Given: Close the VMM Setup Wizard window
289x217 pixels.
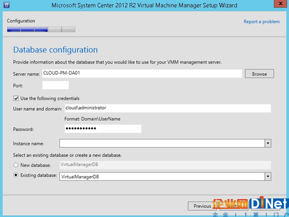Looking at the screenshot, I should click(x=280, y=4).
